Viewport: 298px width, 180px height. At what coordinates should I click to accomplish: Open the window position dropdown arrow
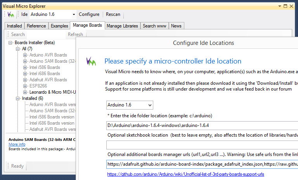point(279,6)
